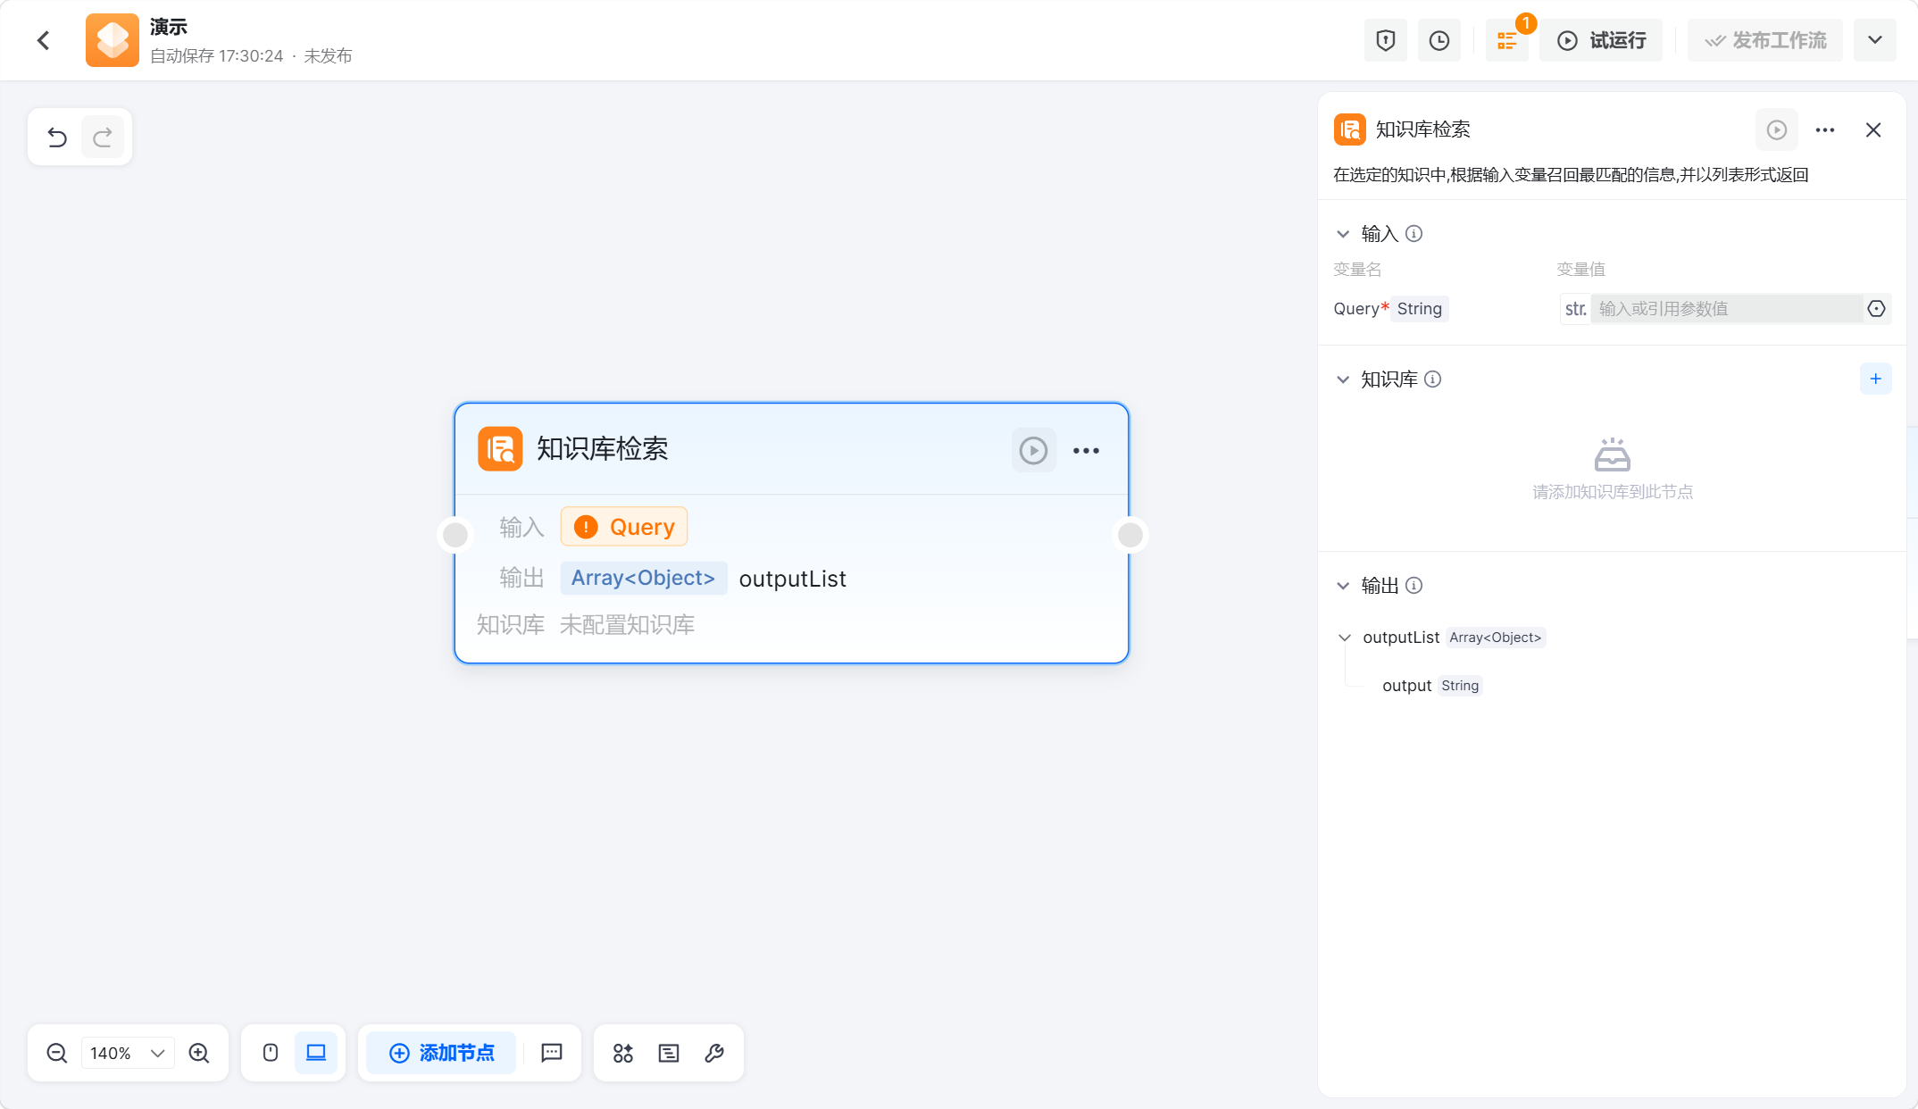The height and width of the screenshot is (1109, 1918).
Task: Undo the last canvas action
Action: [57, 137]
